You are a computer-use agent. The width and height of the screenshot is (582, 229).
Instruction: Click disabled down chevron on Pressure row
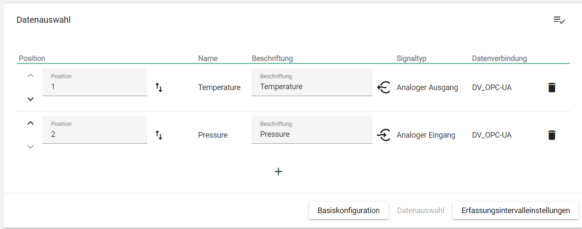30,147
